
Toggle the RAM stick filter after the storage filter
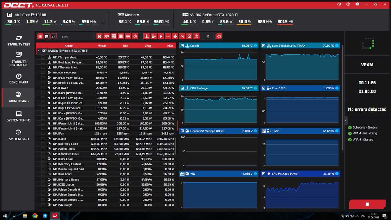128,36
